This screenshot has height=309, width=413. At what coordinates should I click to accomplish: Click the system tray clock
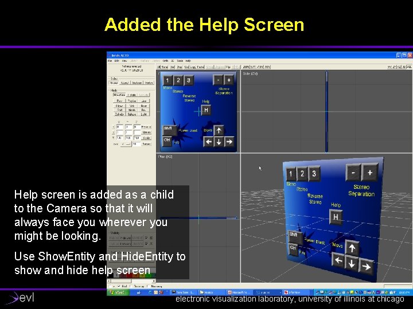point(404,292)
